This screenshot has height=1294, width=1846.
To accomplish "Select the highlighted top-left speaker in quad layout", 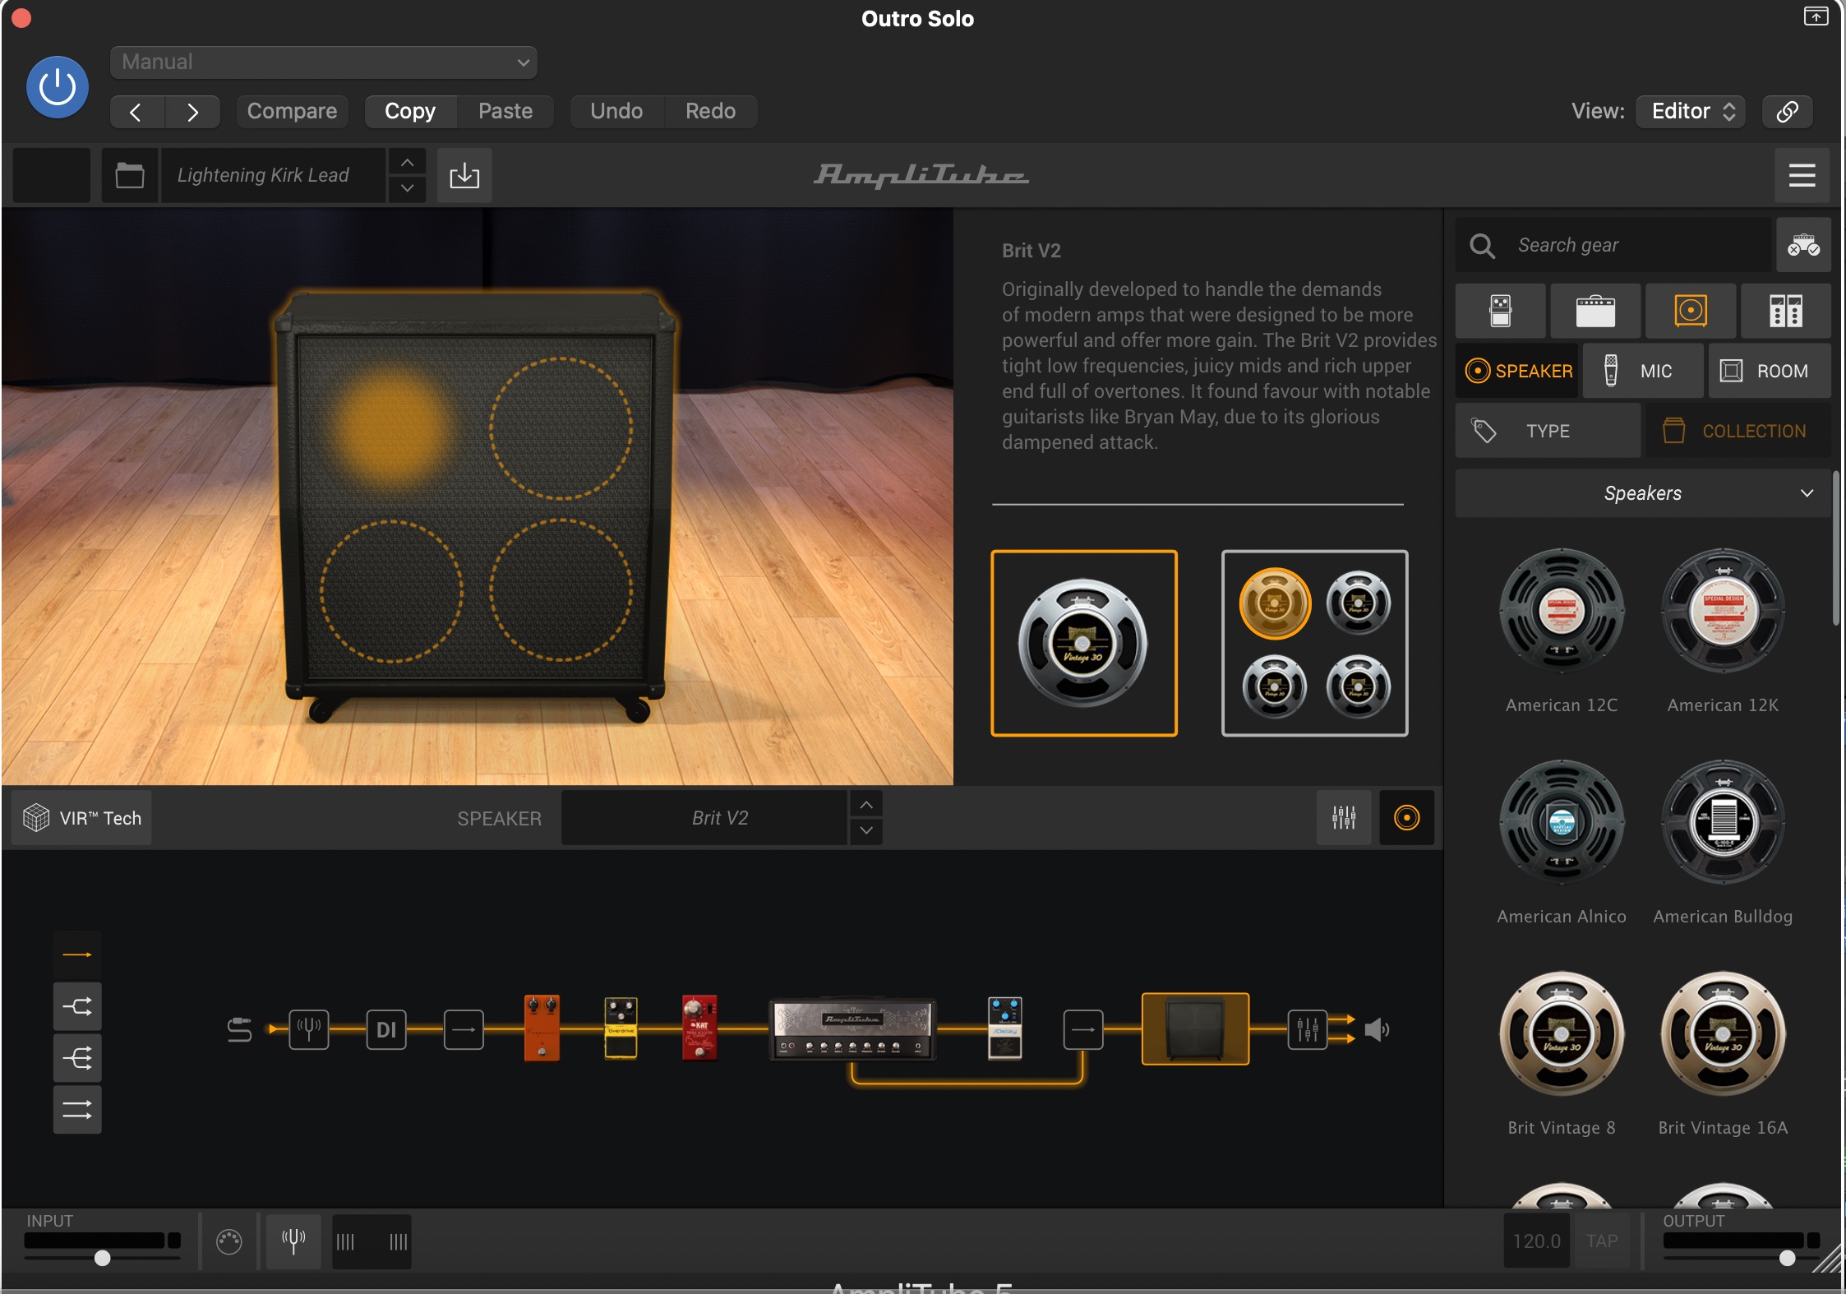I will tap(1275, 603).
